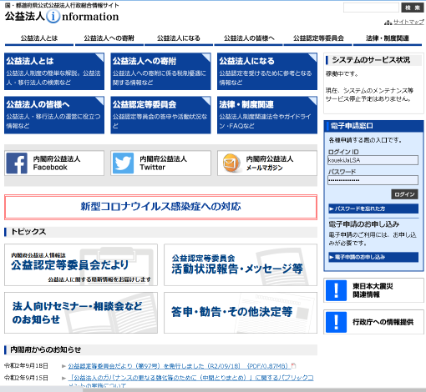426x392 pixels.
Task: Click the site search input field
Action: point(371,8)
